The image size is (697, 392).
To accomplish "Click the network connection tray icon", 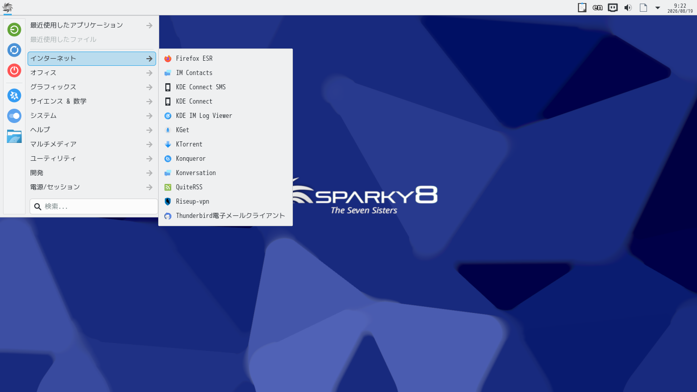I will tap(613, 8).
